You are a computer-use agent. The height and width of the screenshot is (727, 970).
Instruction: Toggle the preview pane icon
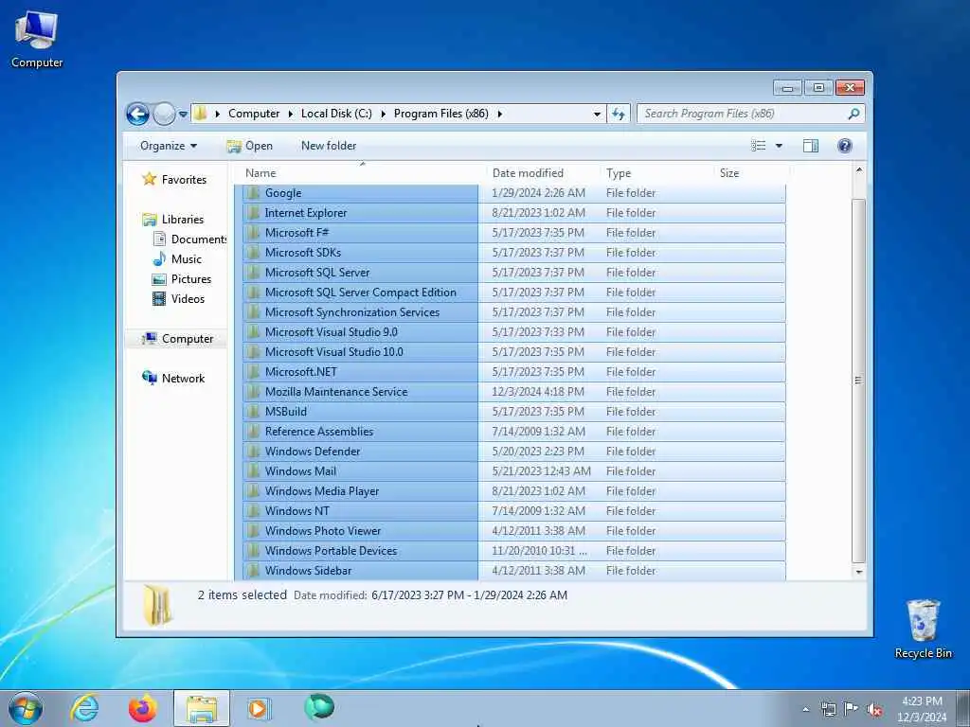811,146
